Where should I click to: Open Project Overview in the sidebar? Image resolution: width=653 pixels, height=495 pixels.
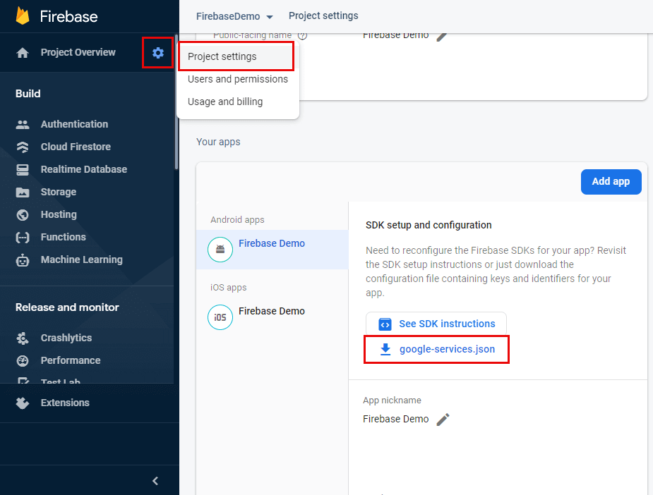(x=78, y=52)
